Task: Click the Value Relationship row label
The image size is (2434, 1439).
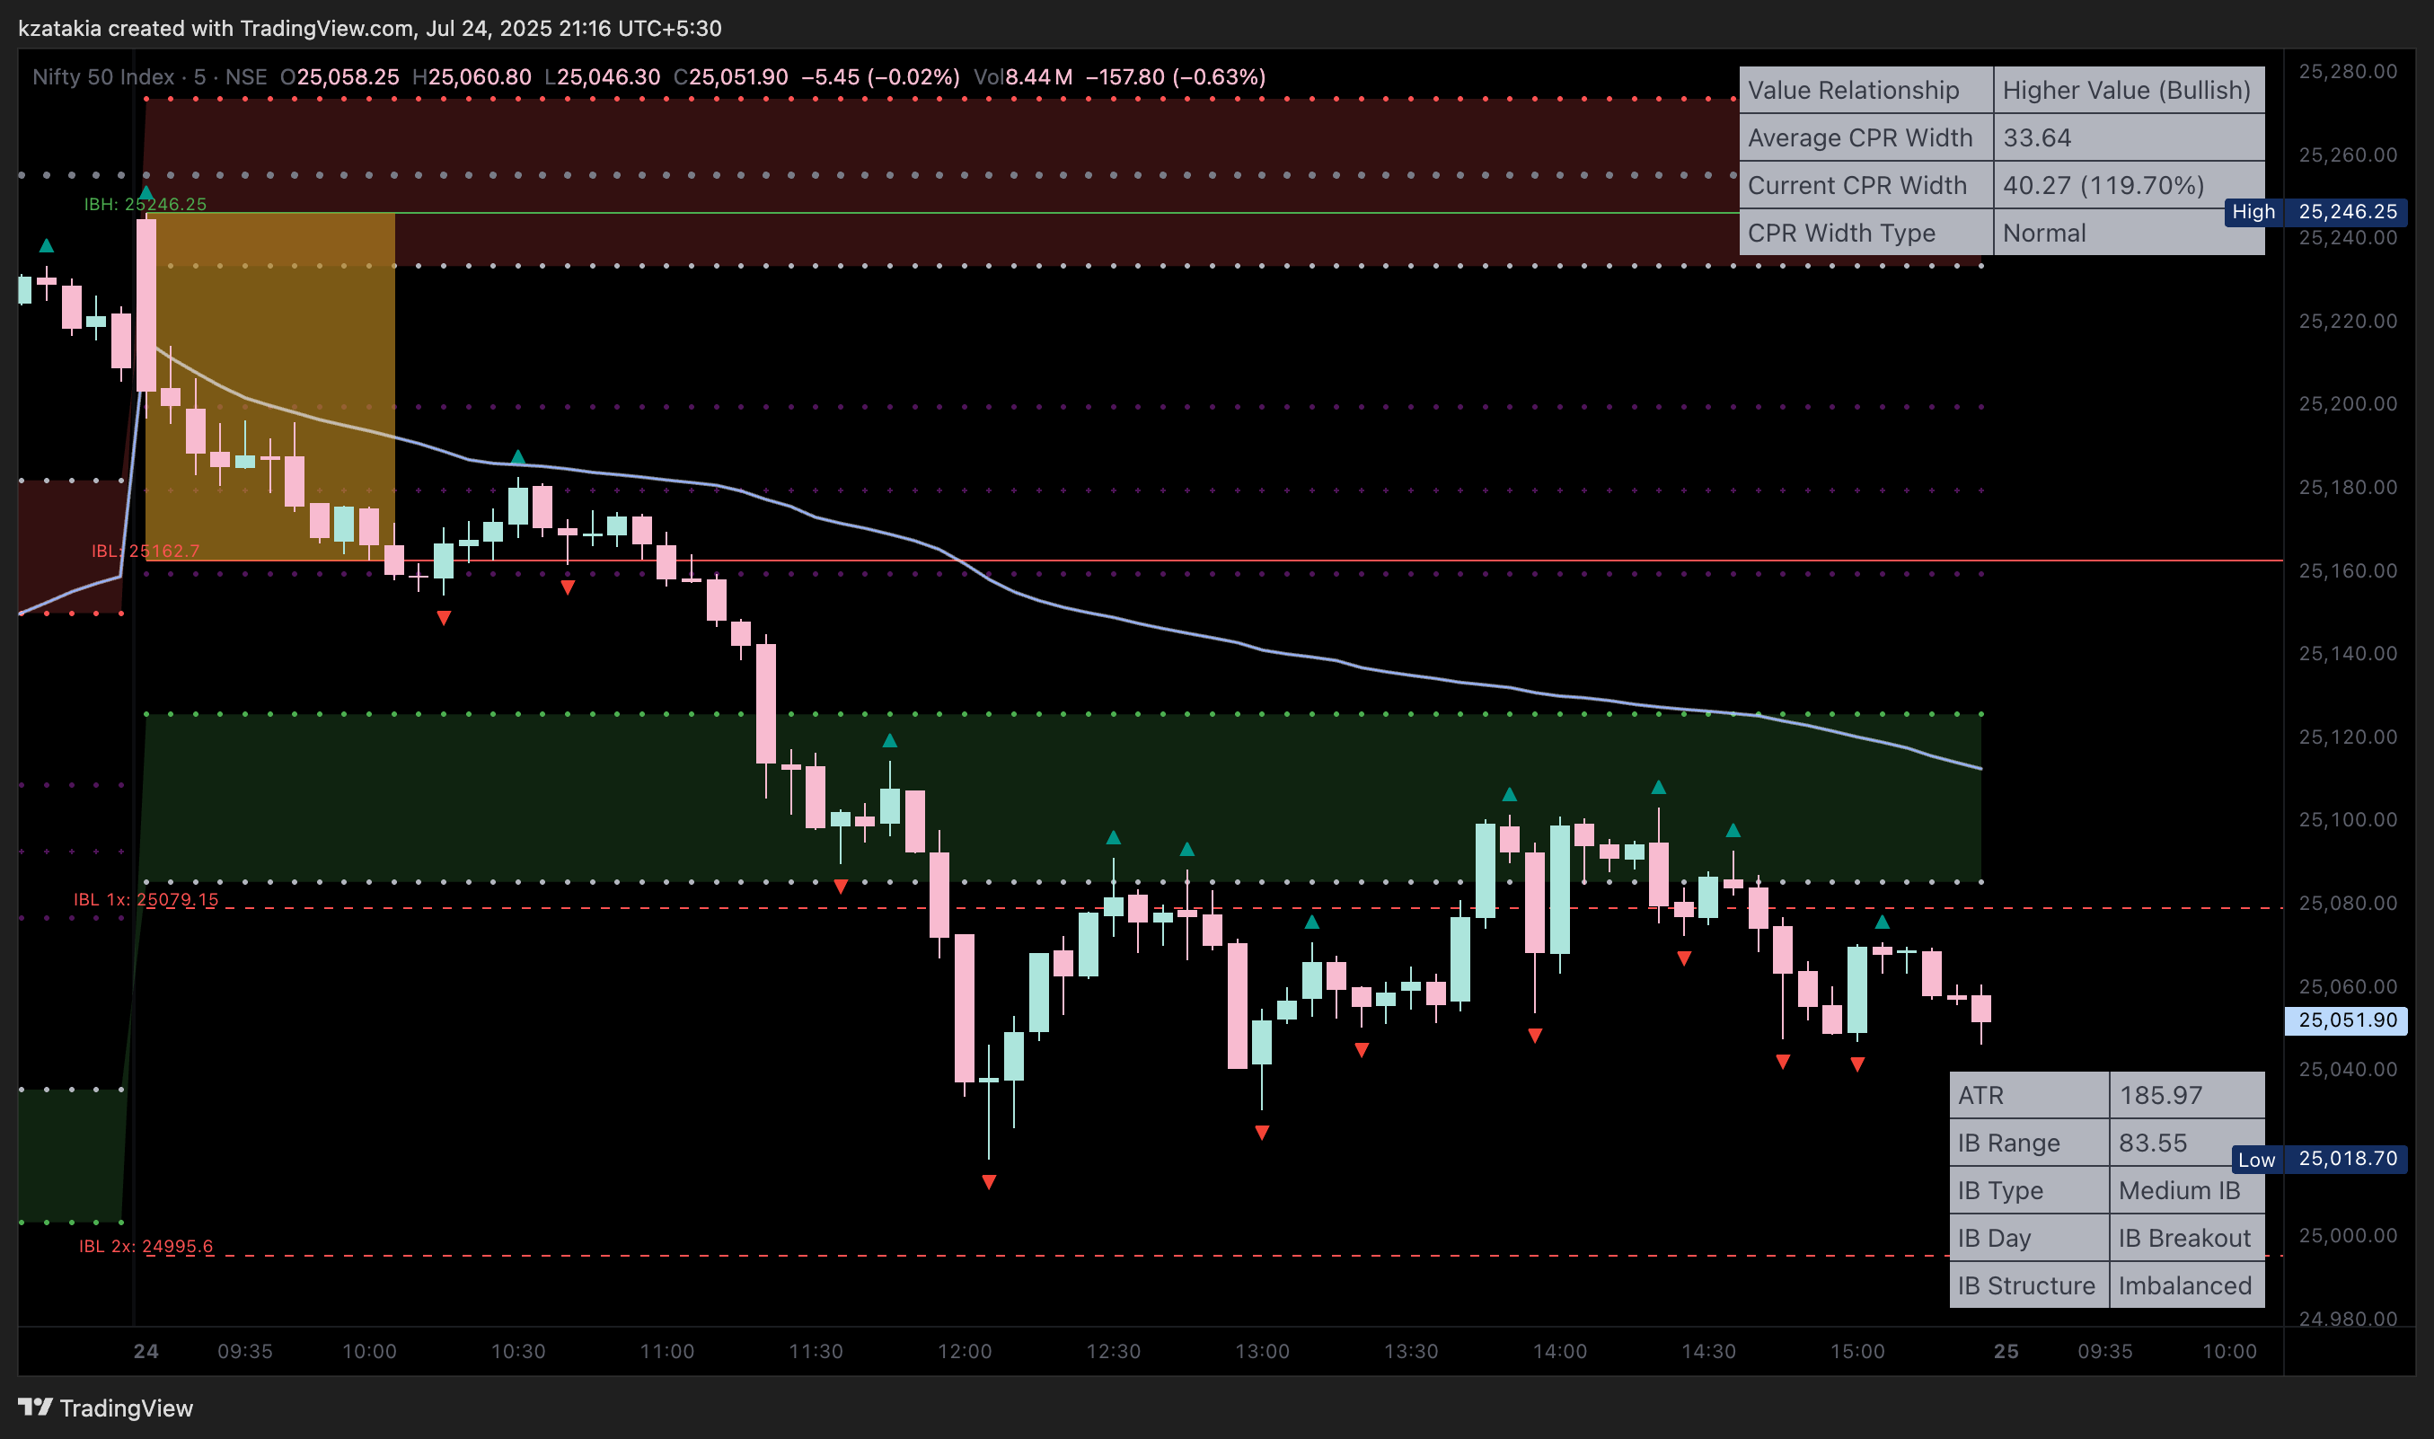Action: coord(1866,90)
